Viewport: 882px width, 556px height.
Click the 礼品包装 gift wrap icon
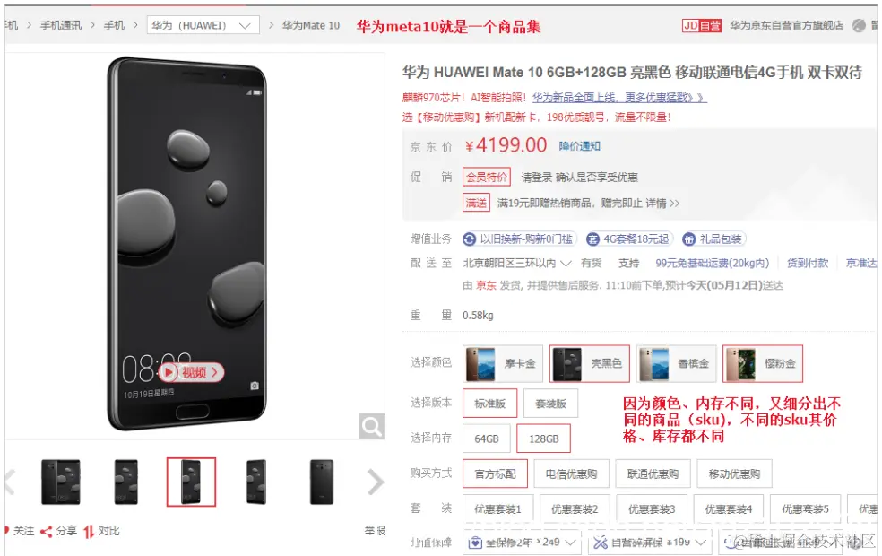688,239
